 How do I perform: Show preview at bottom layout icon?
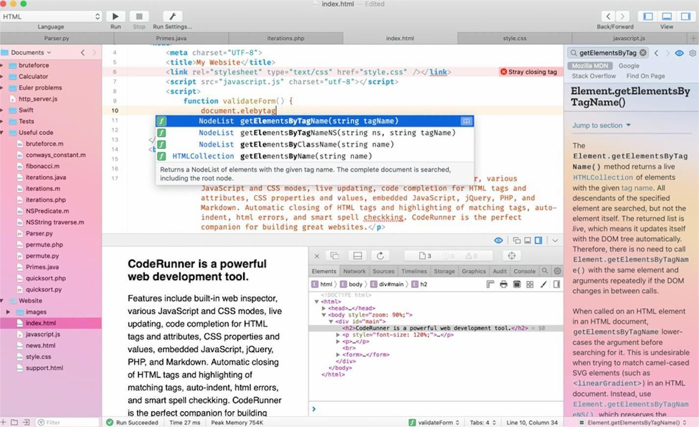pyautogui.click(x=527, y=240)
